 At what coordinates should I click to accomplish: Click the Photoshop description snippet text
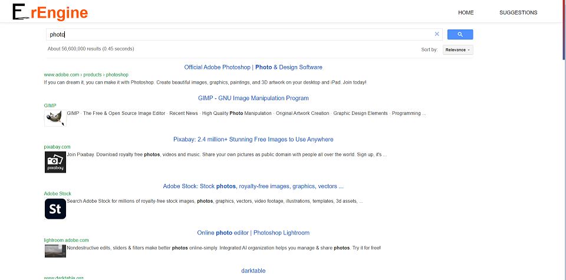(x=205, y=83)
